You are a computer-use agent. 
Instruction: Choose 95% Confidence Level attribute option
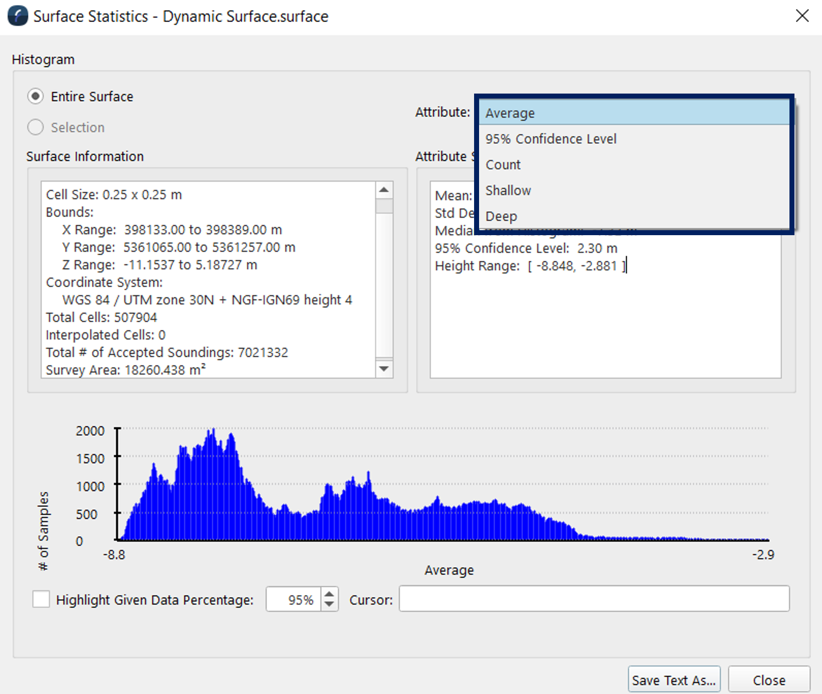click(x=634, y=139)
